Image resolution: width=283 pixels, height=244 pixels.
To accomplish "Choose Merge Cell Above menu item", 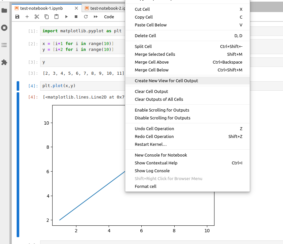I will [x=187, y=62].
